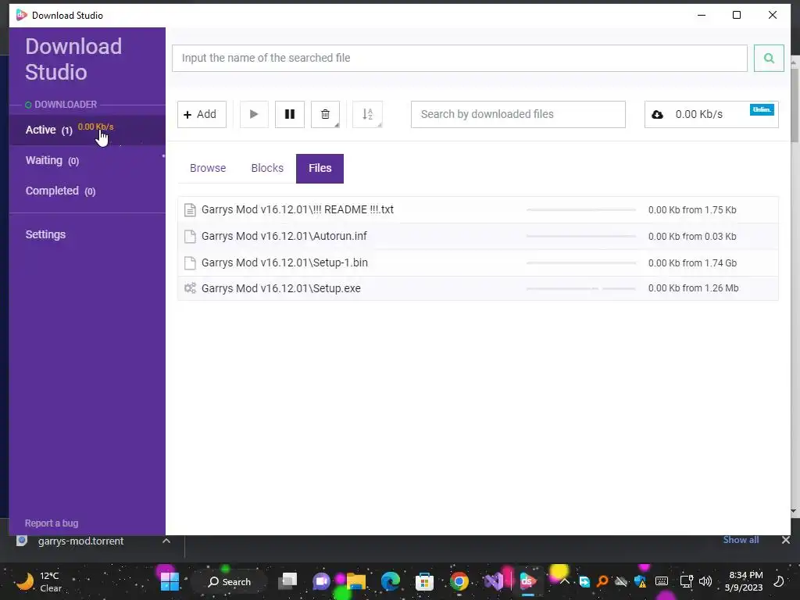Screen dimensions: 800x600
Task: Open Microsoft Store from the taskbar
Action: tap(424, 581)
